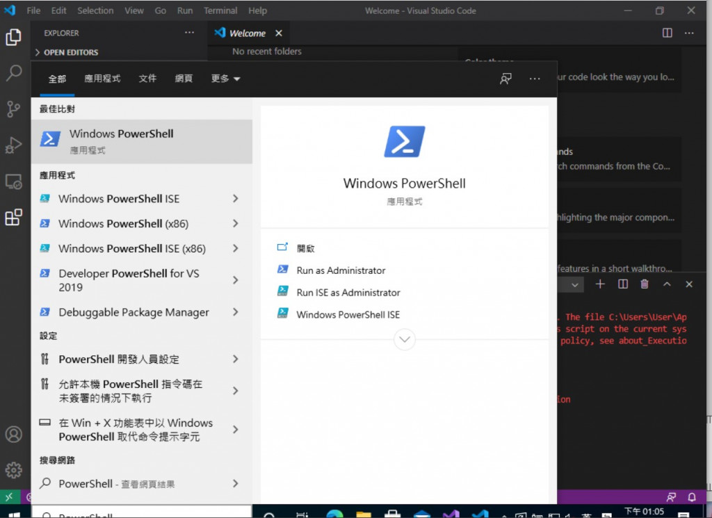Click the large PowerShell icon in preview pane
The image size is (712, 518).
(405, 142)
